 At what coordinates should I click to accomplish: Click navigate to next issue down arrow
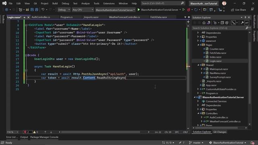tap(51, 132)
